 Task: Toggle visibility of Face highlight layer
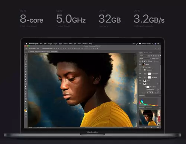point(140,74)
